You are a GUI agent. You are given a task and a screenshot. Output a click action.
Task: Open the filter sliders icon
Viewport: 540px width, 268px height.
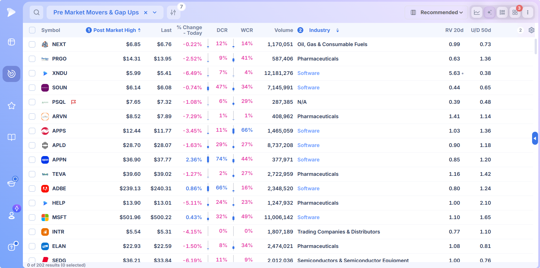173,12
